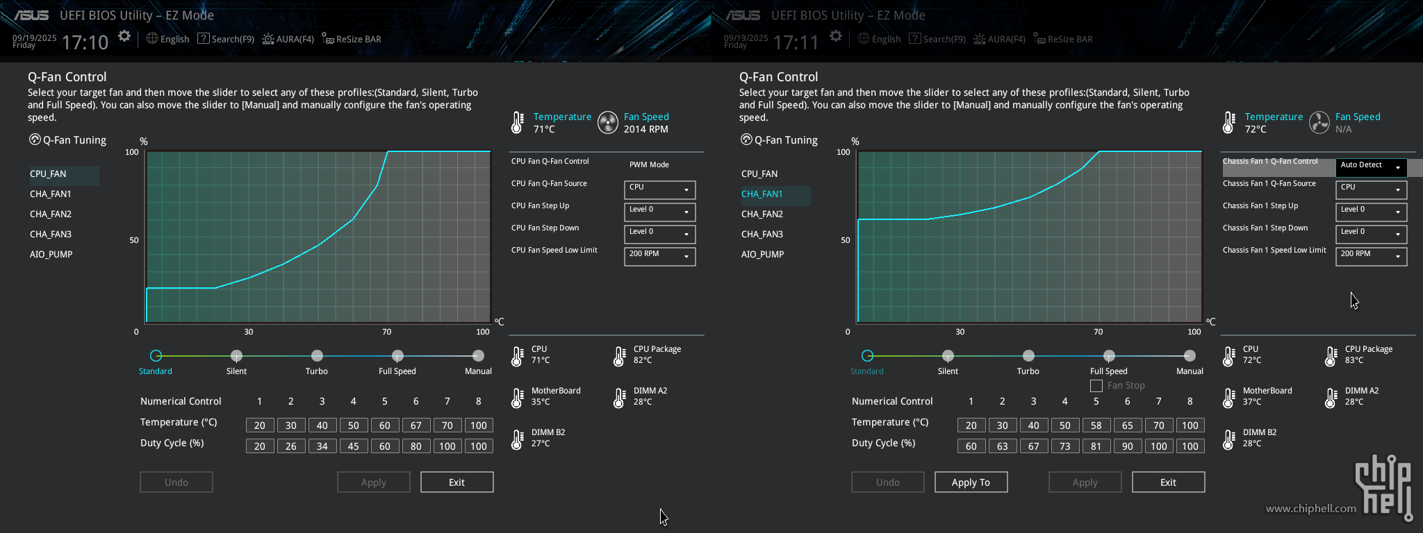Select Manual profile in left window
1423x533 pixels.
click(x=478, y=356)
